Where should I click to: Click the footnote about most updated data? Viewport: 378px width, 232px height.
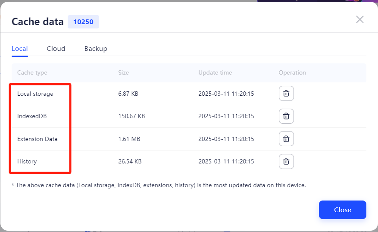[x=159, y=185]
